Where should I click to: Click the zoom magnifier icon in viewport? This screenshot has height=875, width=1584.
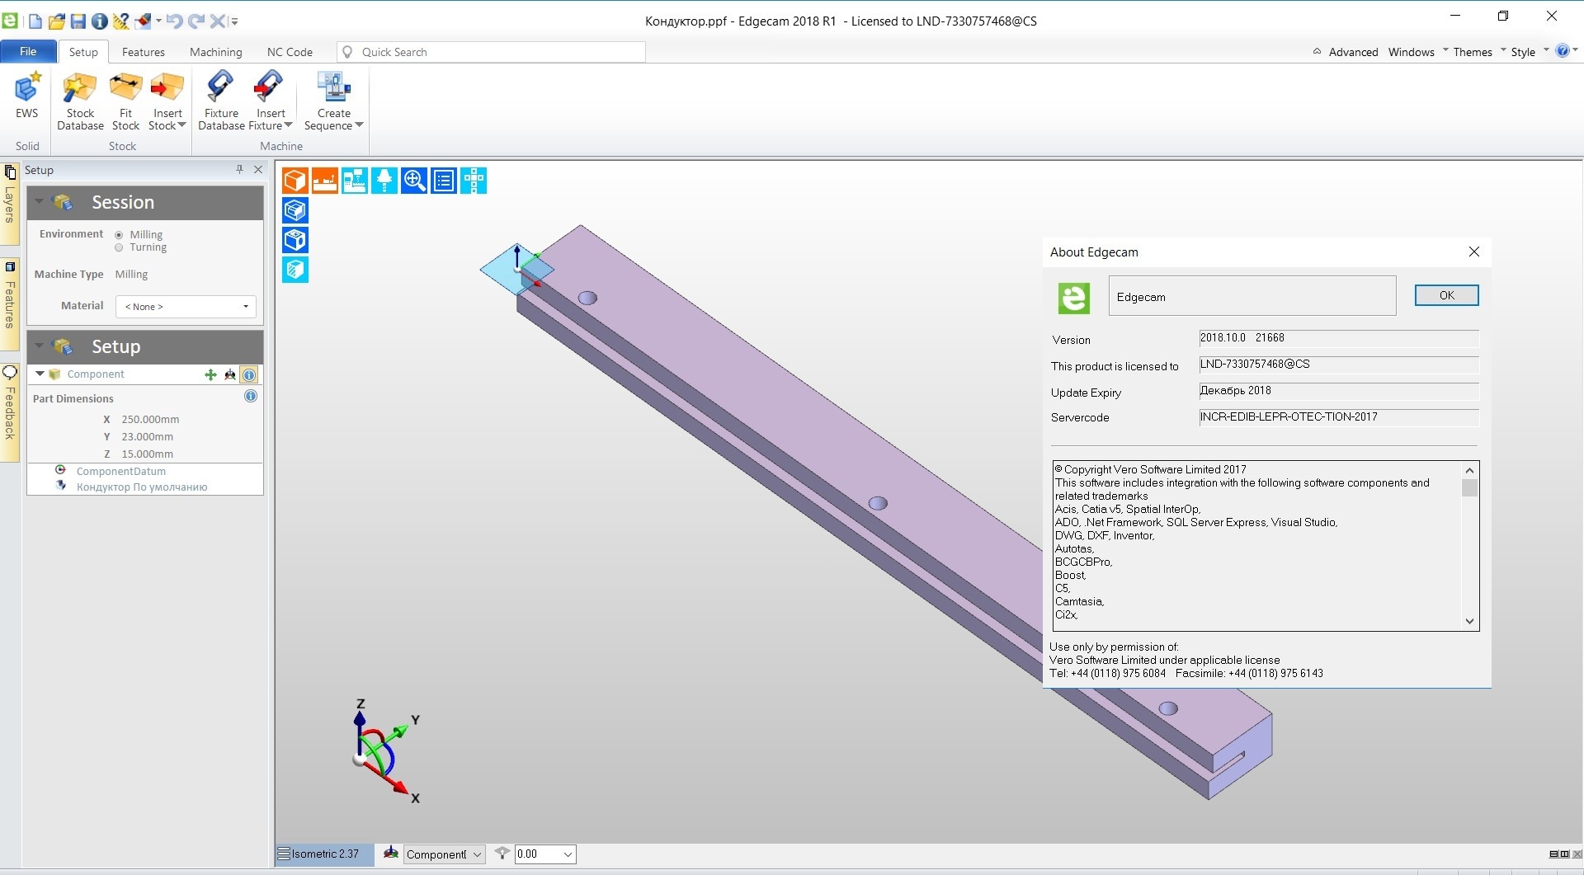point(414,181)
